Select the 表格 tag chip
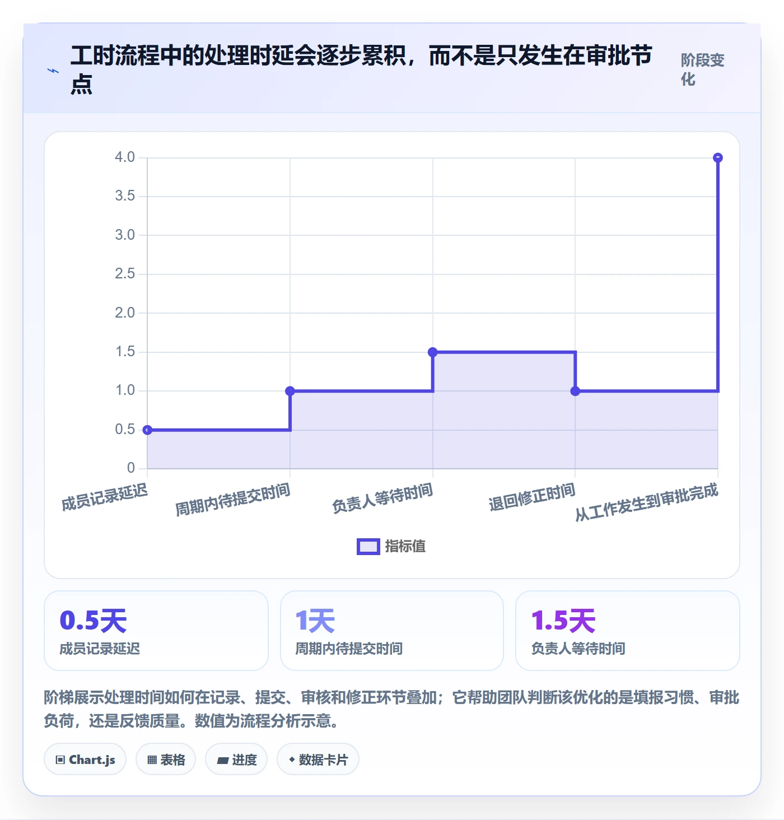Screen dimensions: 784x820 tap(166, 760)
